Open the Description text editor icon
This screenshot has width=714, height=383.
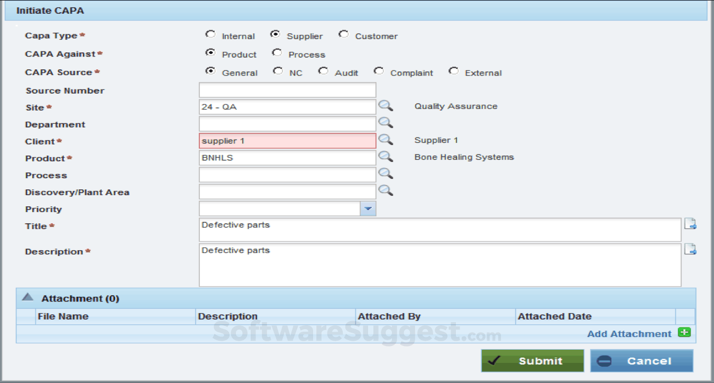(691, 249)
